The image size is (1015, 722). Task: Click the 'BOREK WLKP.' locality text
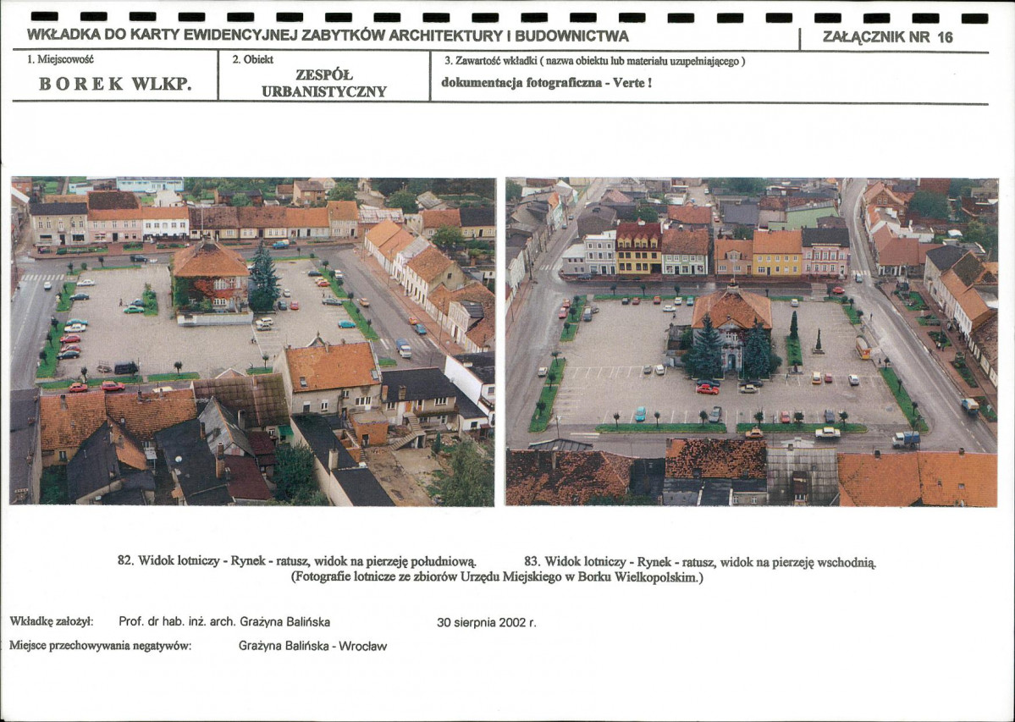[x=115, y=84]
